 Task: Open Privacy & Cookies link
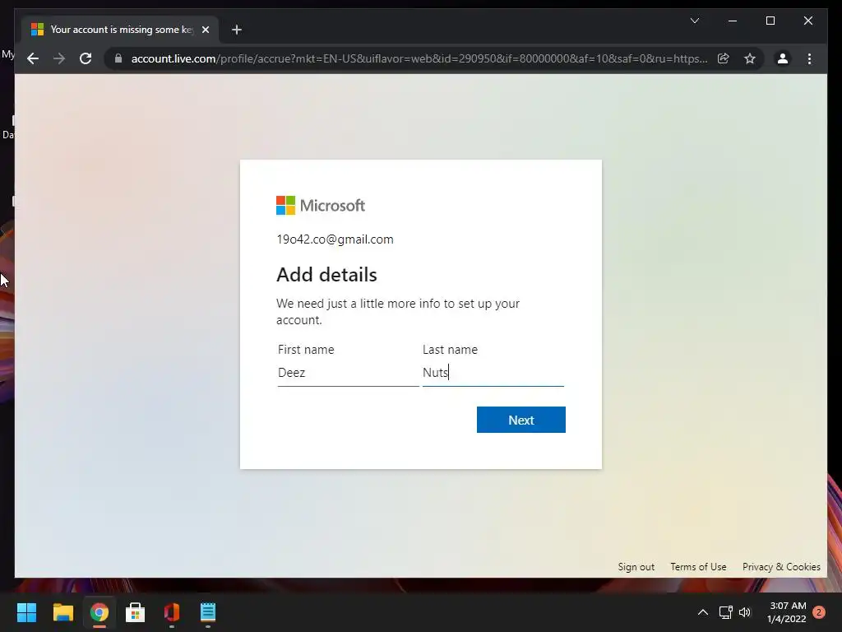click(781, 567)
